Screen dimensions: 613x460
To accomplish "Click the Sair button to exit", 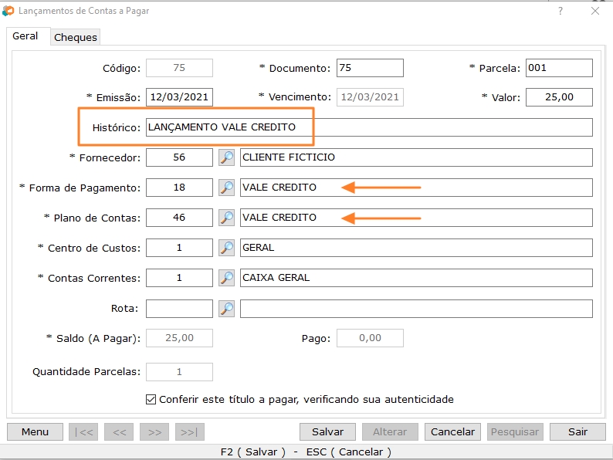I will coord(577,432).
